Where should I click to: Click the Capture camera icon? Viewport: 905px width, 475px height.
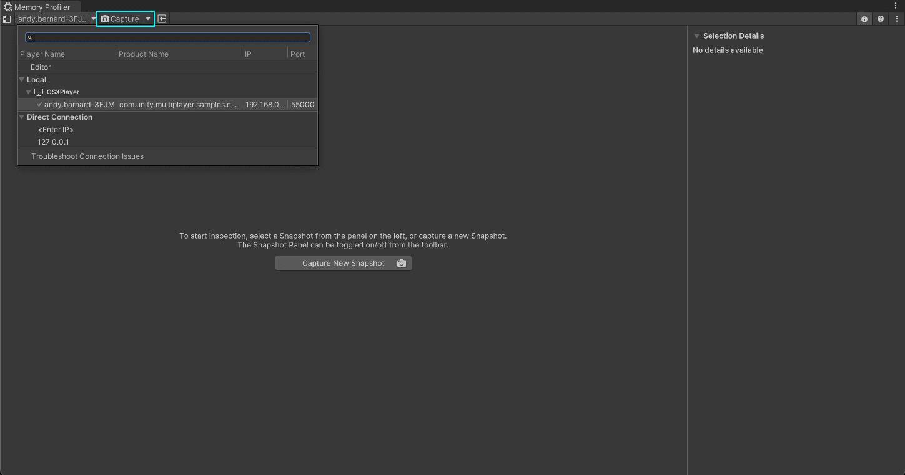pos(104,19)
